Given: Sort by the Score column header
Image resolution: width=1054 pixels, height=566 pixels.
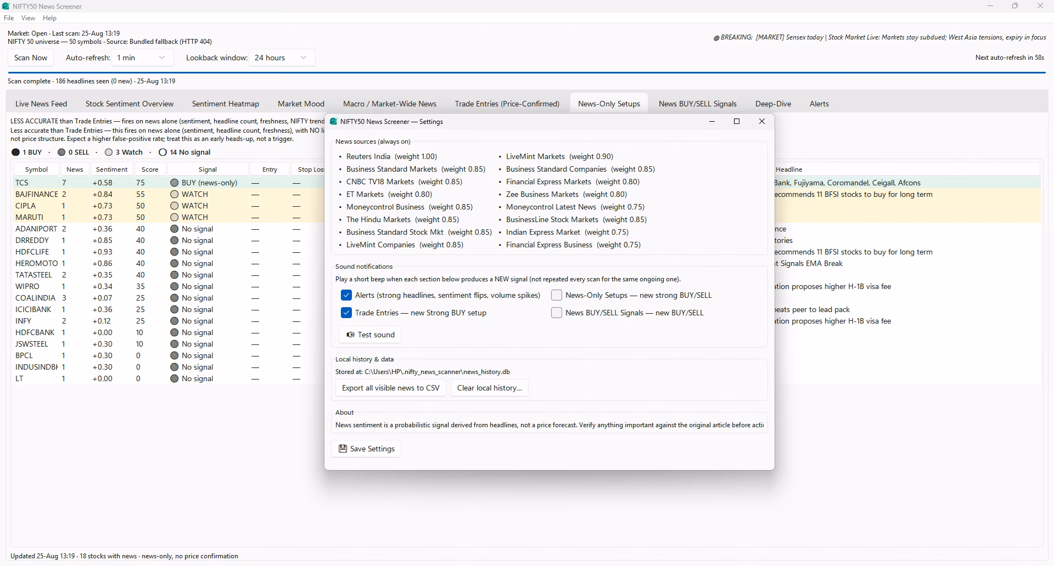Looking at the screenshot, I should pyautogui.click(x=150, y=169).
